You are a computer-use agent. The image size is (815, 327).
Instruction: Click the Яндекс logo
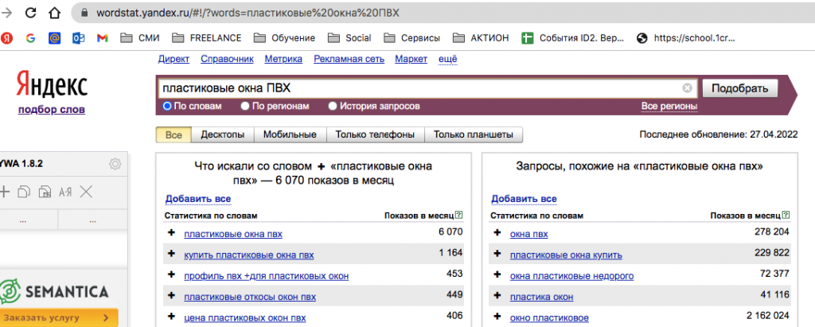pyautogui.click(x=52, y=84)
